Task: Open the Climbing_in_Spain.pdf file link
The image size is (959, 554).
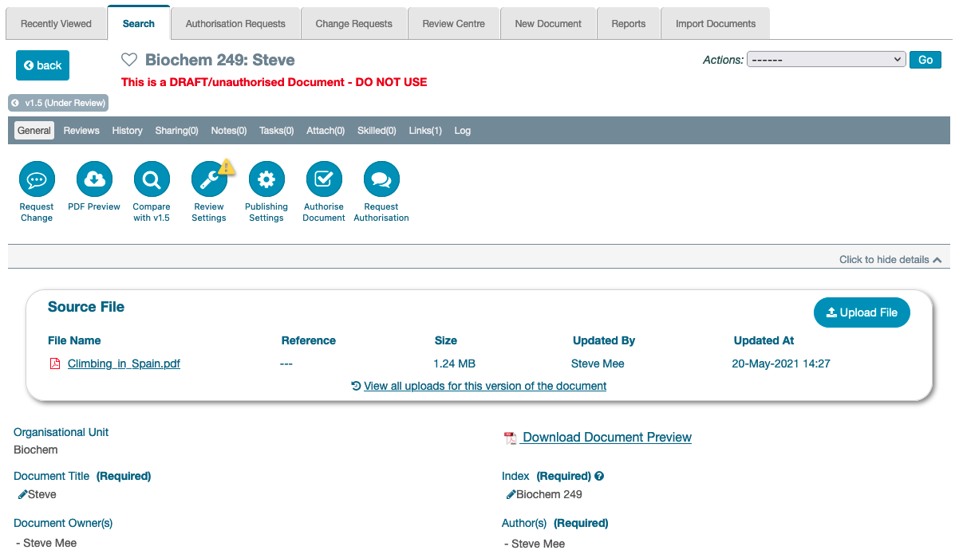Action: coord(124,364)
